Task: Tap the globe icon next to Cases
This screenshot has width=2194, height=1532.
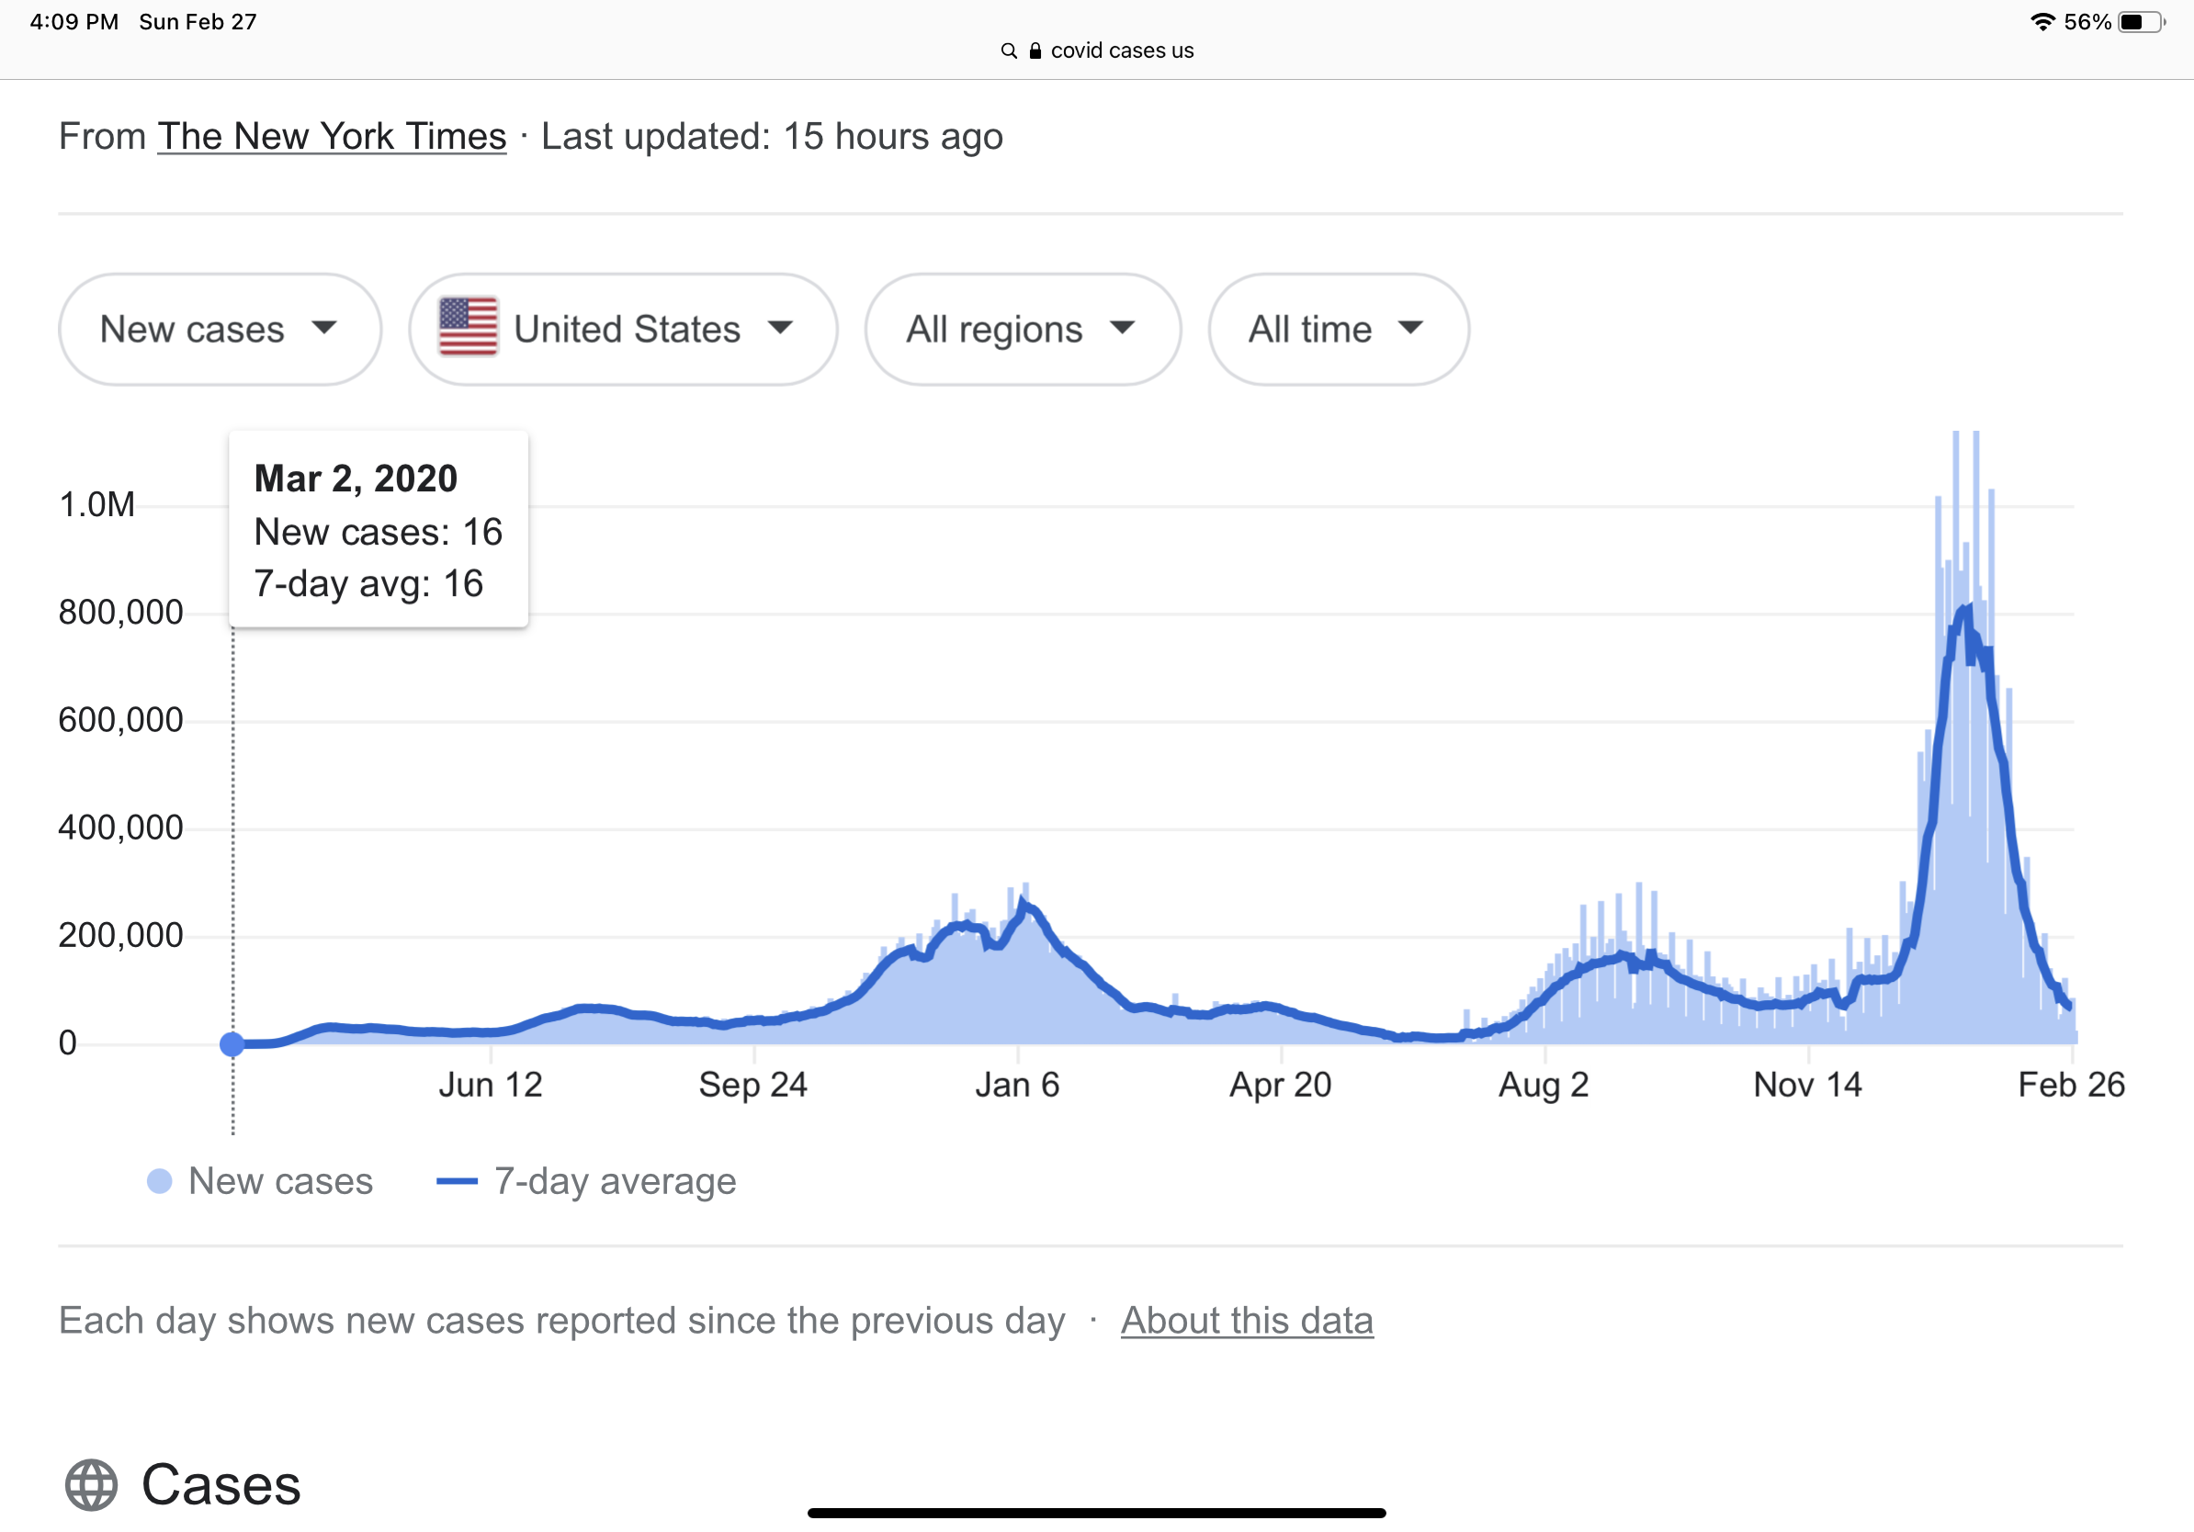Action: coord(92,1484)
